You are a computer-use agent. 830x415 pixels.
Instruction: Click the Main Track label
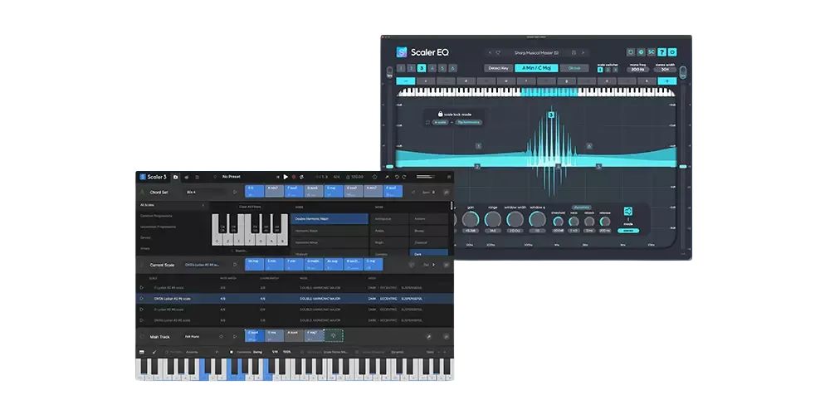pos(160,337)
